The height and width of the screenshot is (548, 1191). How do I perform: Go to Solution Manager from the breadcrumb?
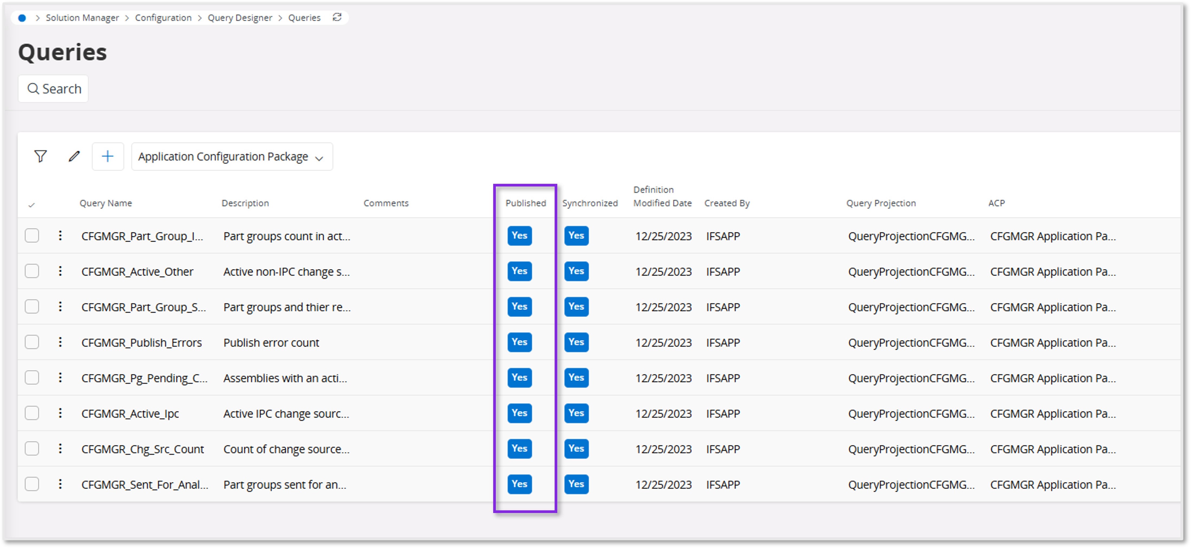(x=82, y=18)
